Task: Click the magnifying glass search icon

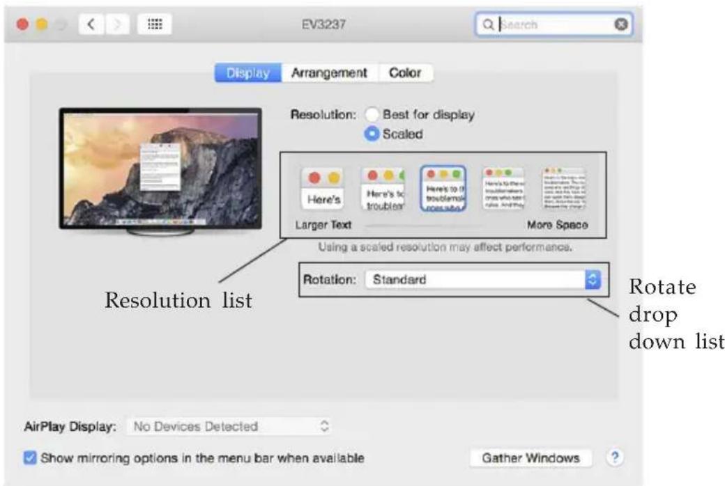Action: tap(488, 24)
